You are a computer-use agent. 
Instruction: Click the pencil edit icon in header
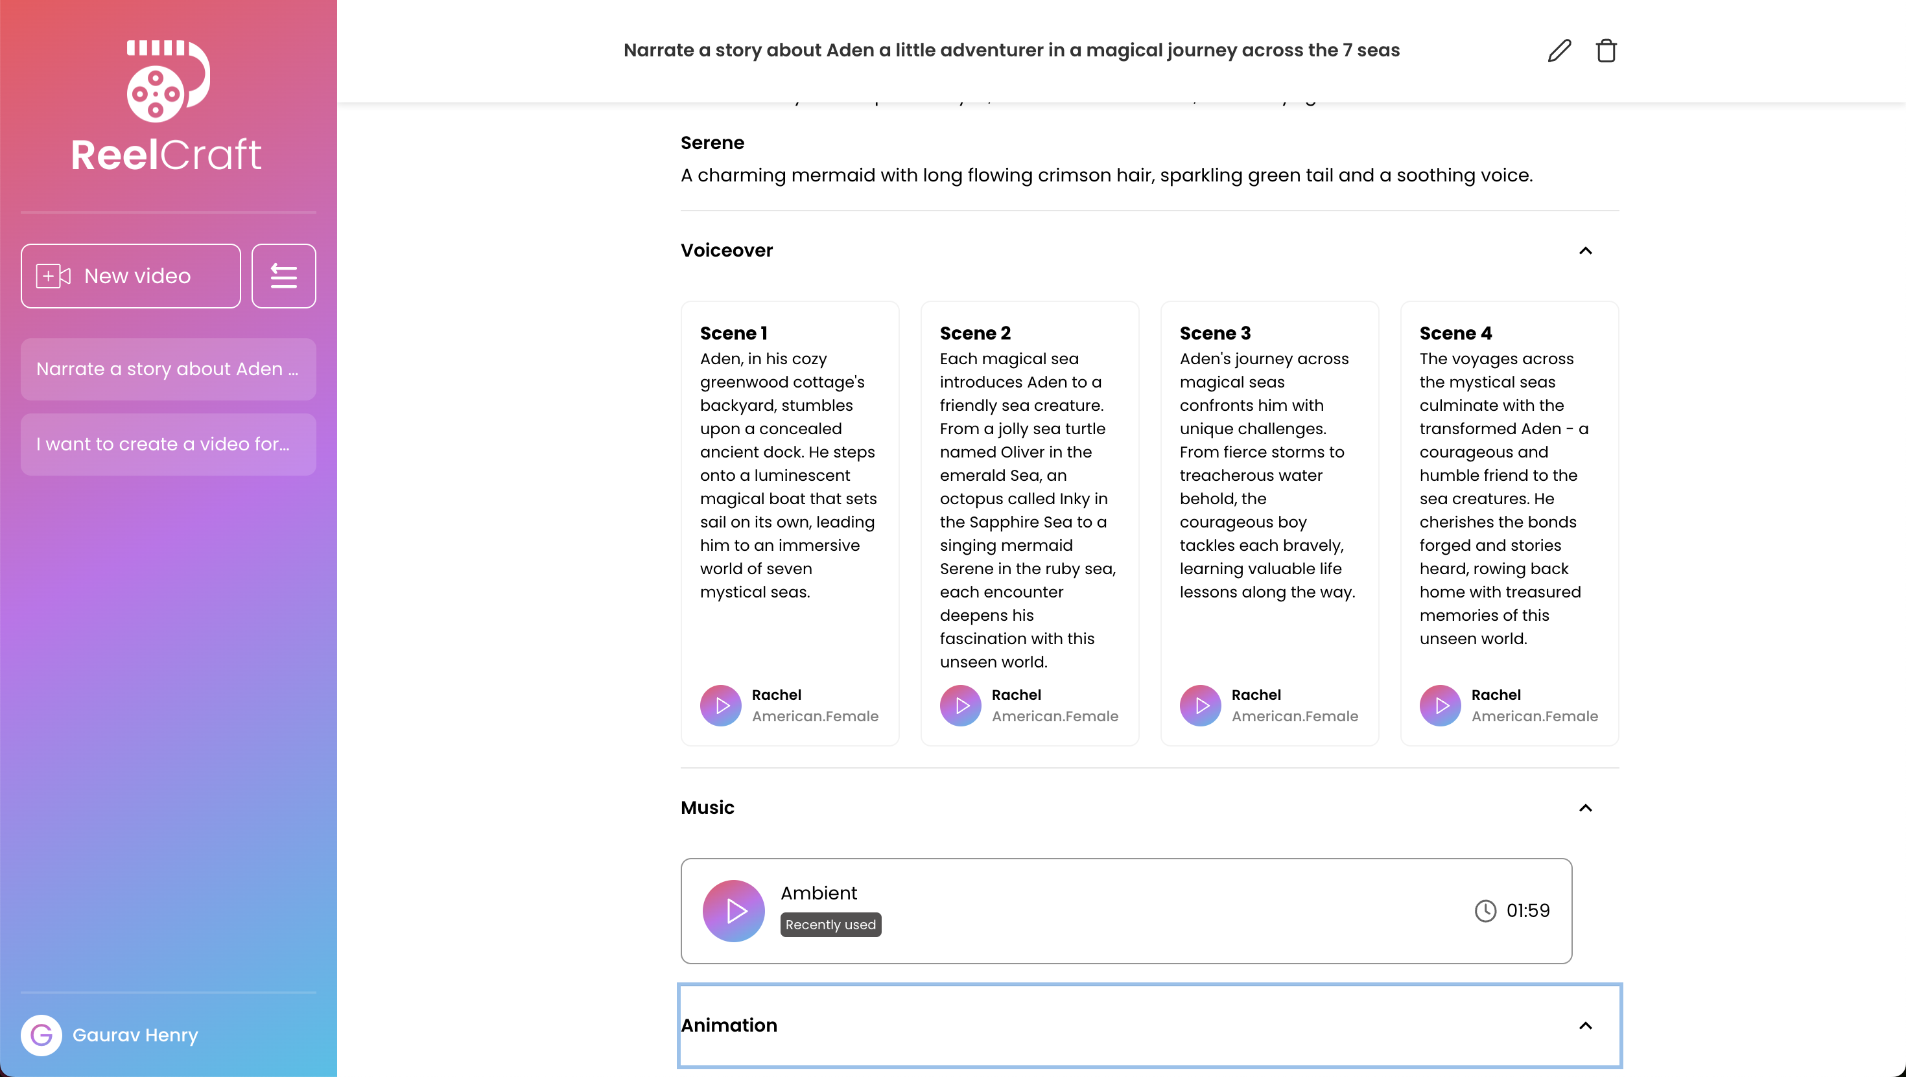(1559, 51)
